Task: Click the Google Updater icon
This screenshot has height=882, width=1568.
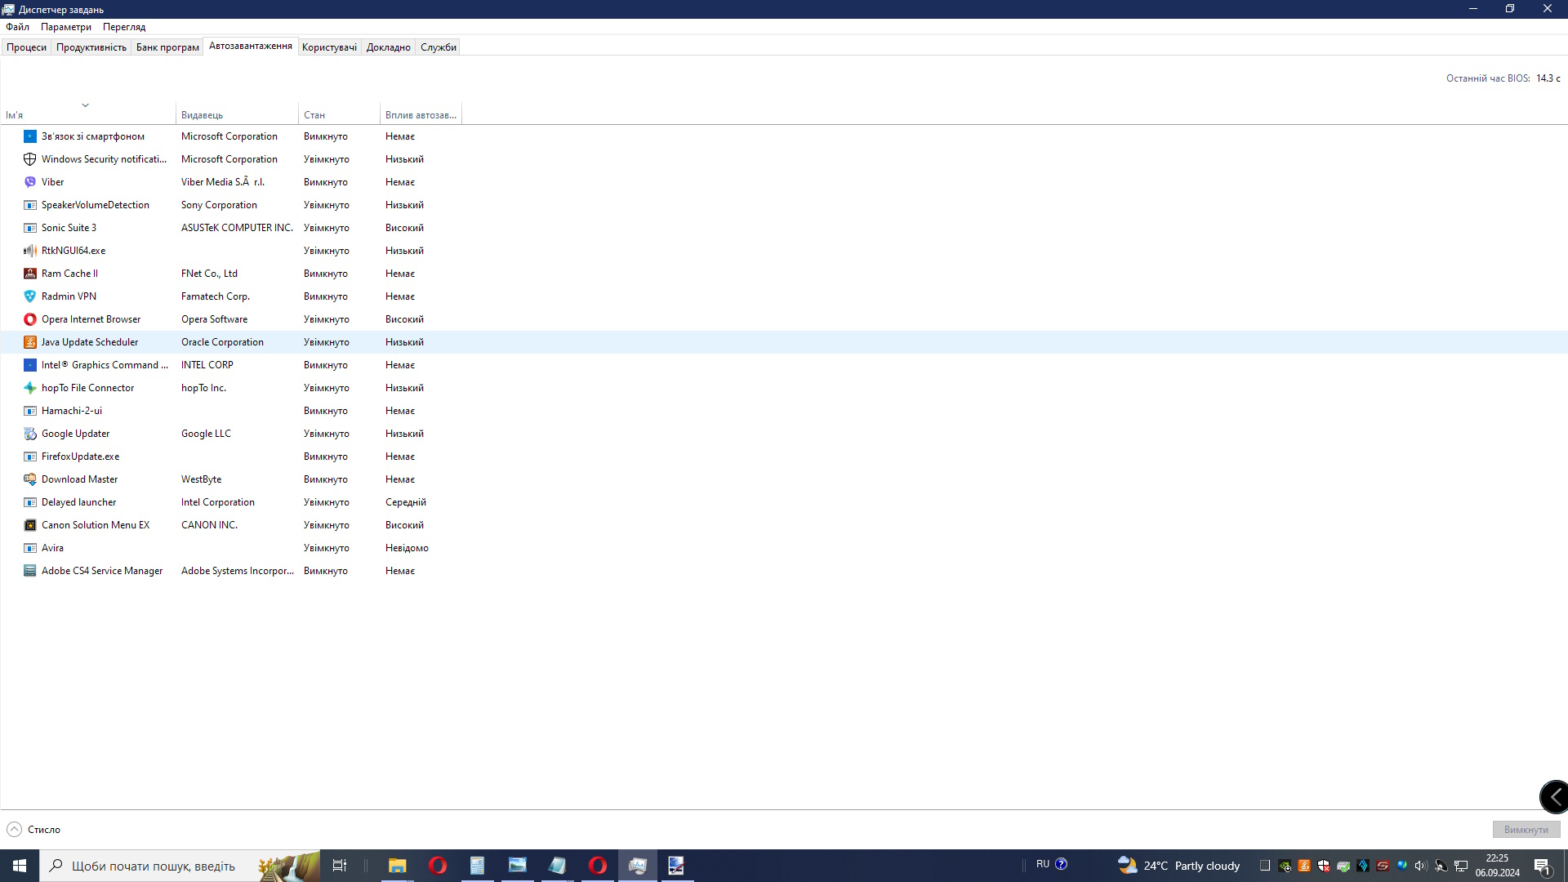Action: (x=30, y=434)
